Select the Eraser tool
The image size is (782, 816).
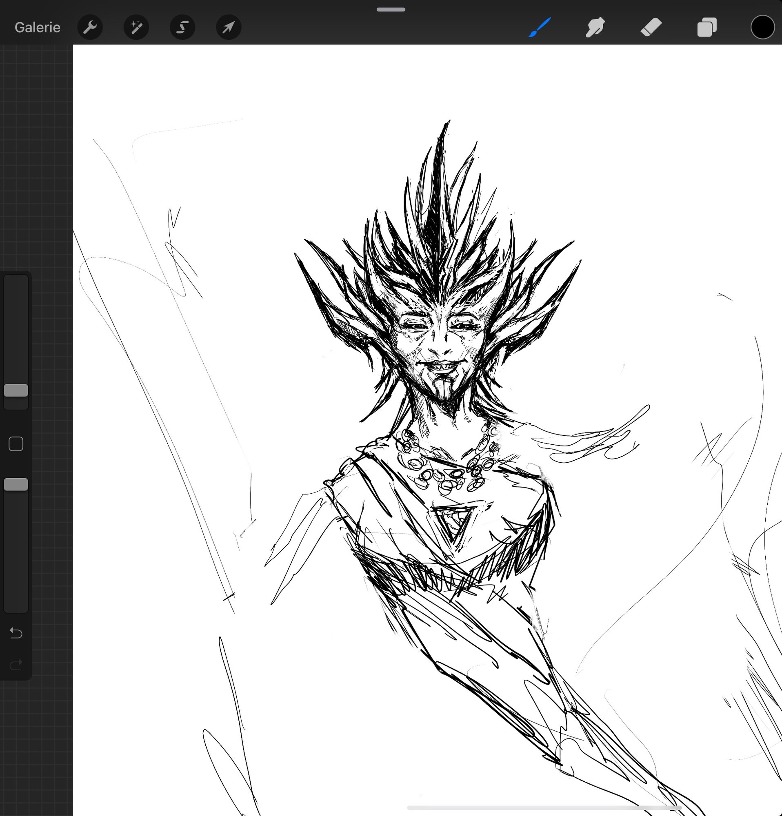pyautogui.click(x=651, y=27)
